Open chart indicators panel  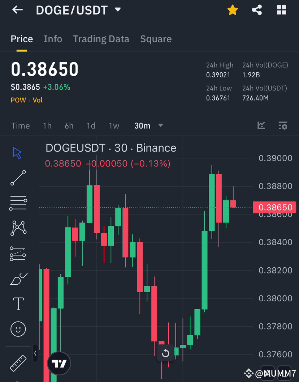point(261,126)
